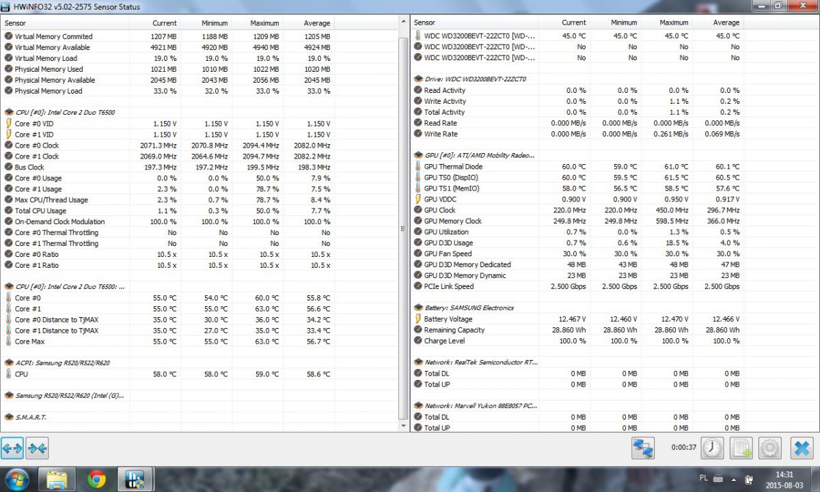Screen dimensions: 820x492
Task: Select the Physical Memory Available row
Action: pyautogui.click(x=168, y=80)
